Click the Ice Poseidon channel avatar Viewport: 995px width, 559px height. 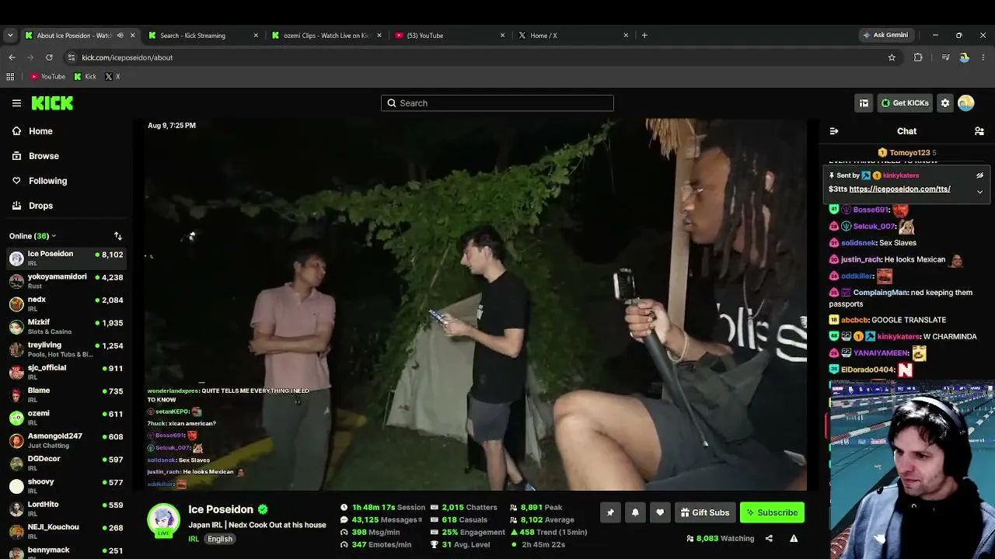[164, 519]
